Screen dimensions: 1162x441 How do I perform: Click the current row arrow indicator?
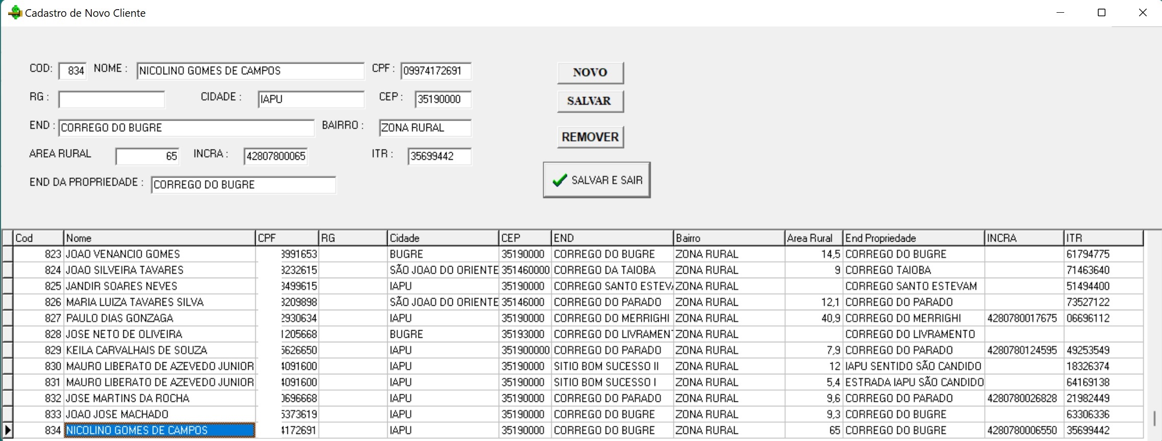[7, 430]
